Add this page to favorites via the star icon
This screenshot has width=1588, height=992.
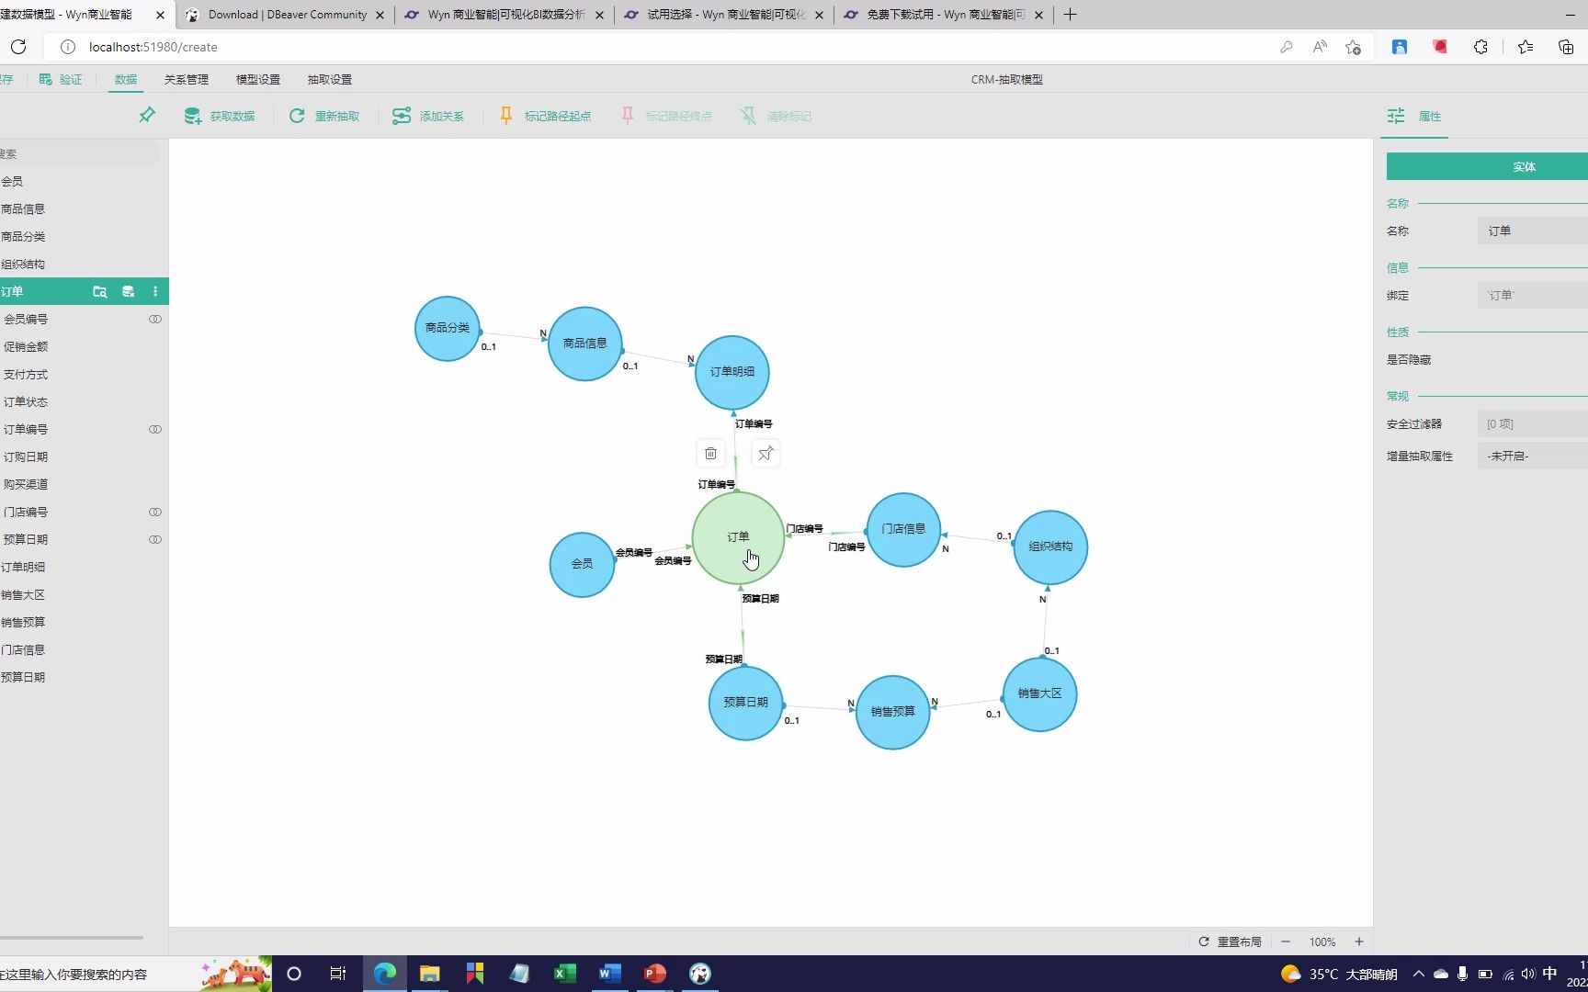tap(1353, 47)
